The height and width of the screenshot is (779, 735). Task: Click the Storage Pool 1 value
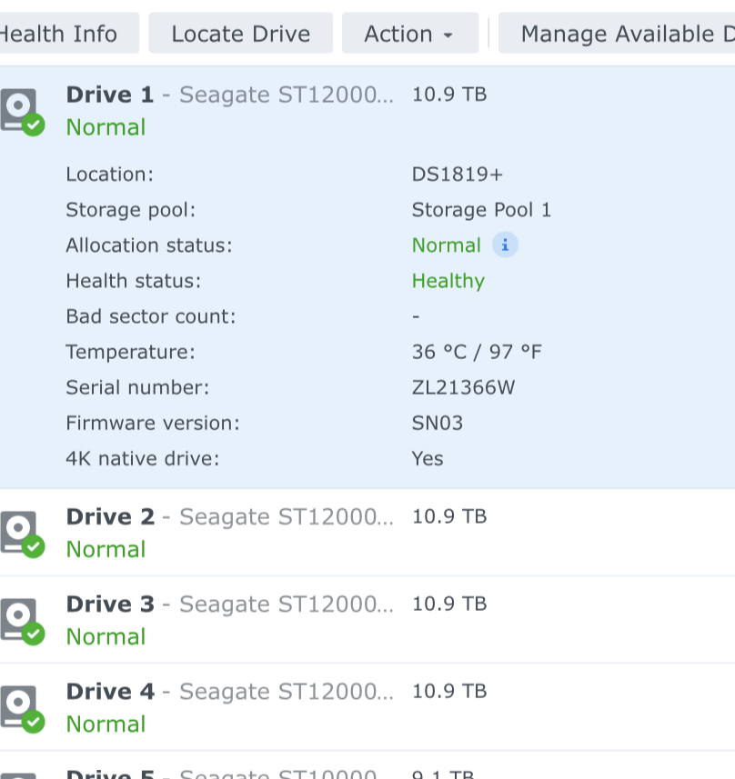pos(481,210)
